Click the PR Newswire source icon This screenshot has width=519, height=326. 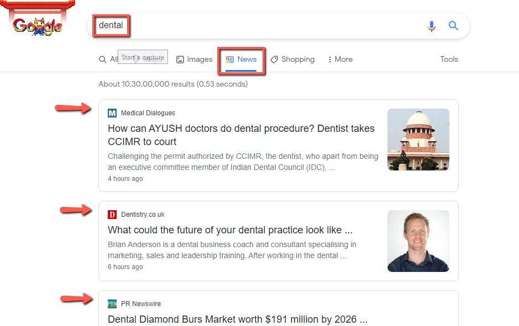click(x=112, y=303)
